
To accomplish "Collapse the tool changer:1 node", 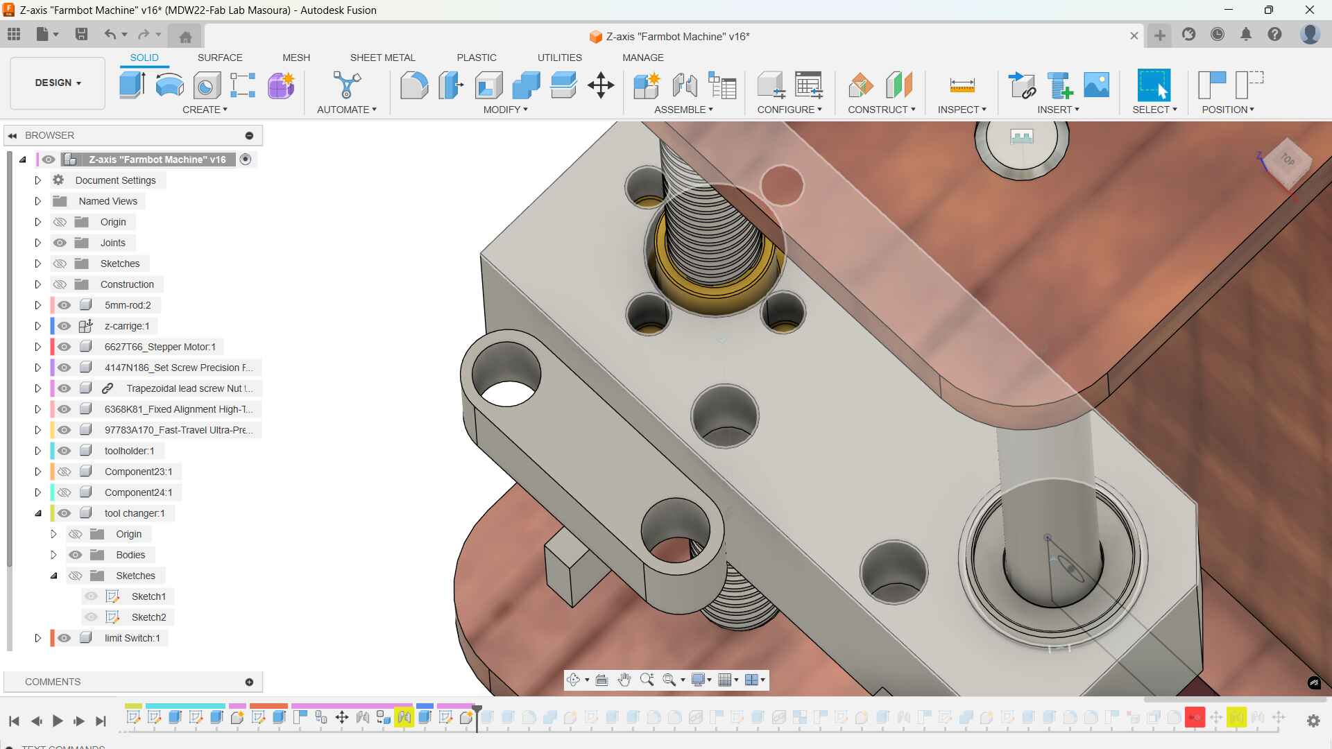I will [x=37, y=513].
